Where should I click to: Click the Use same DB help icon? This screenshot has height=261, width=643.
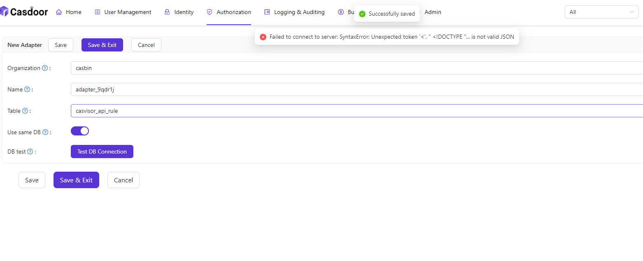(45, 132)
